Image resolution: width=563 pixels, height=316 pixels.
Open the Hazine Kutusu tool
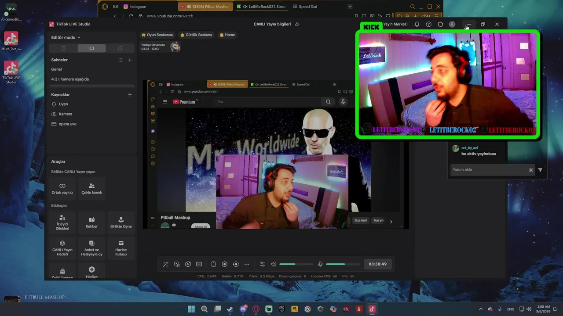121,248
